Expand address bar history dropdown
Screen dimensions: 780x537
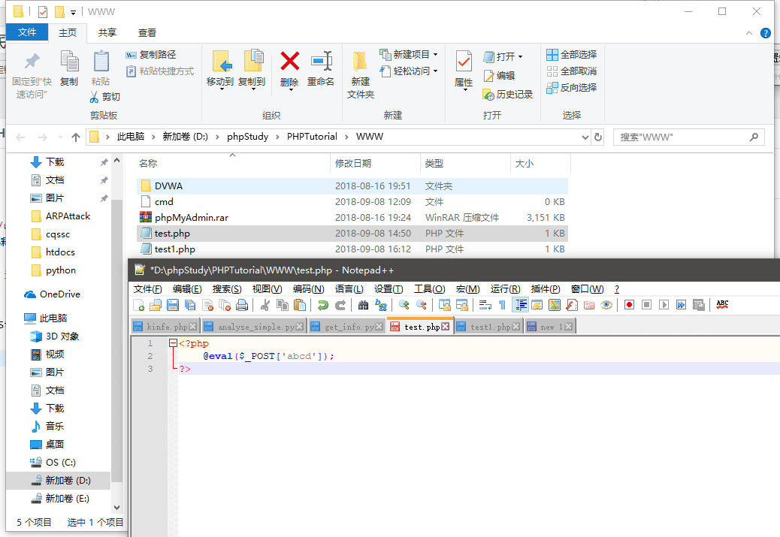pos(585,137)
